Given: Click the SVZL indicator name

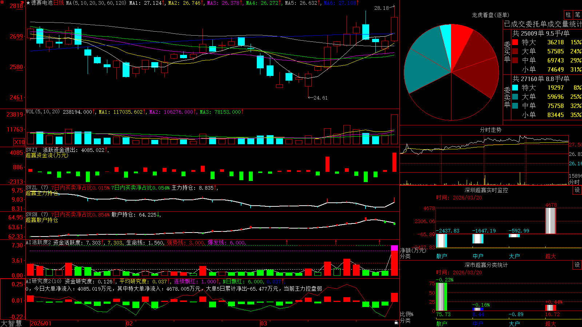Looking at the screenshot, I should tap(32, 187).
